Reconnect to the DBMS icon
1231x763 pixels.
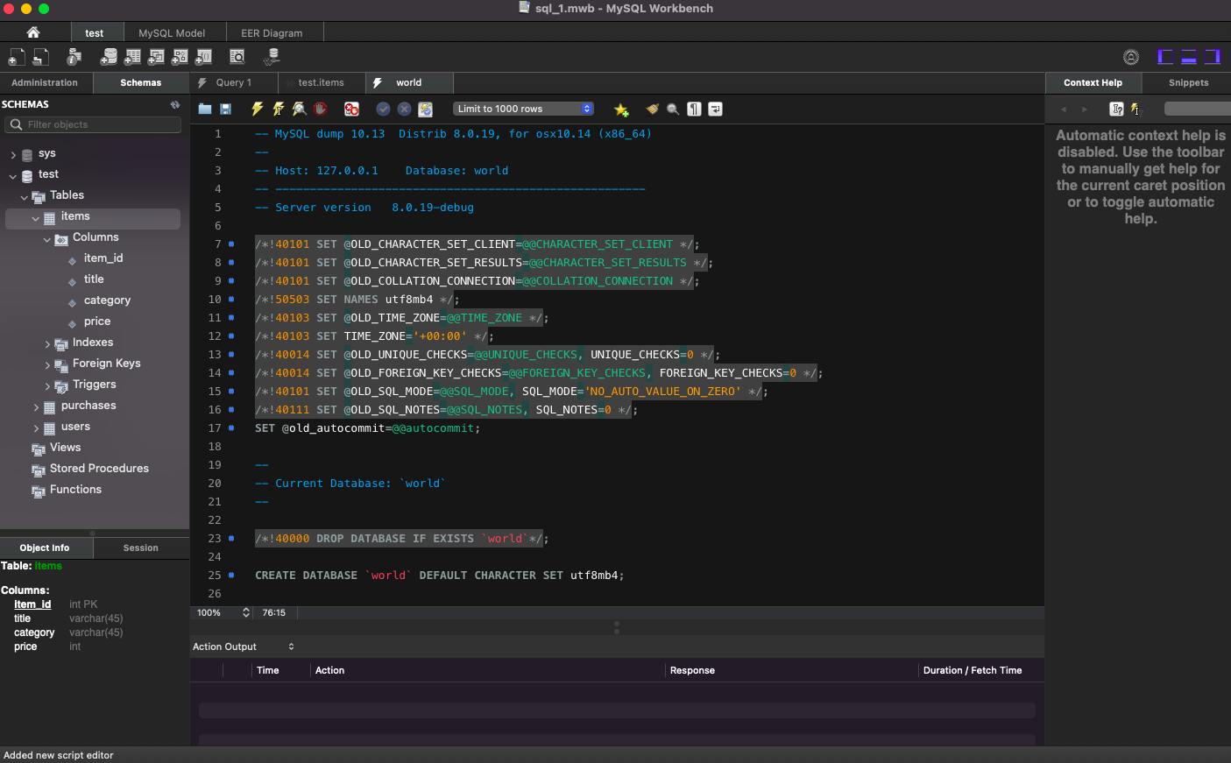click(272, 57)
